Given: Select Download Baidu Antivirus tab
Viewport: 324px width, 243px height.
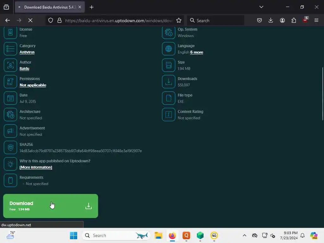Looking at the screenshot, I should [50, 7].
